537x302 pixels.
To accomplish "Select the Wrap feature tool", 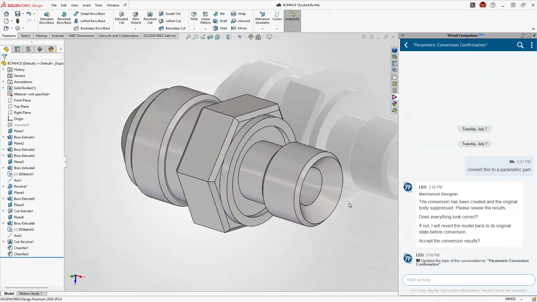I will (238, 14).
